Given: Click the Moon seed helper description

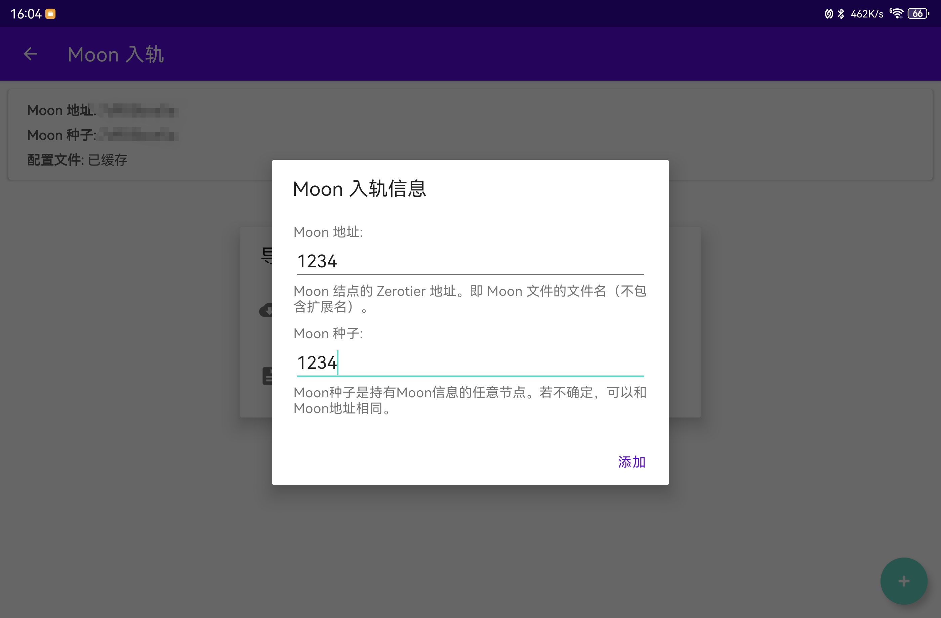Looking at the screenshot, I should click(470, 400).
